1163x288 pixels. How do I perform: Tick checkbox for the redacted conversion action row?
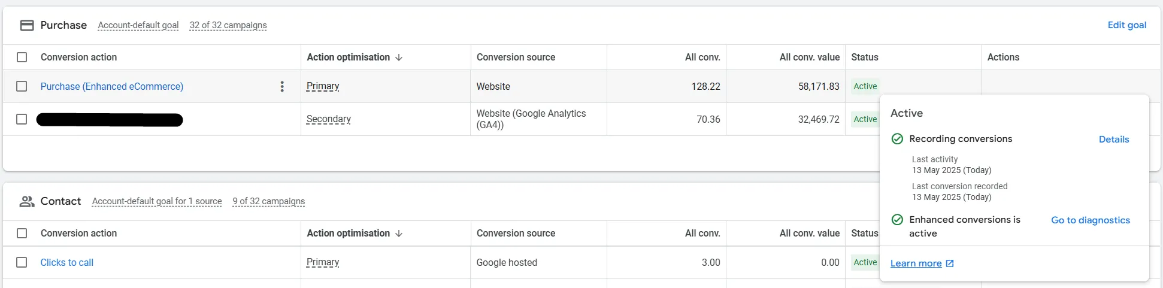[x=22, y=119]
